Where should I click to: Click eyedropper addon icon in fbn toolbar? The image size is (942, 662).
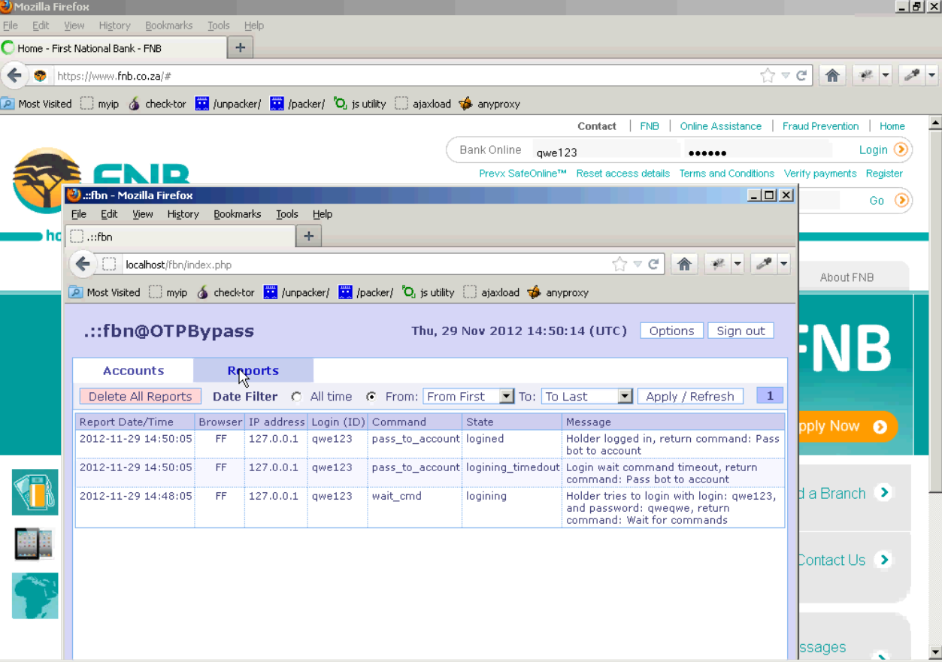(764, 264)
